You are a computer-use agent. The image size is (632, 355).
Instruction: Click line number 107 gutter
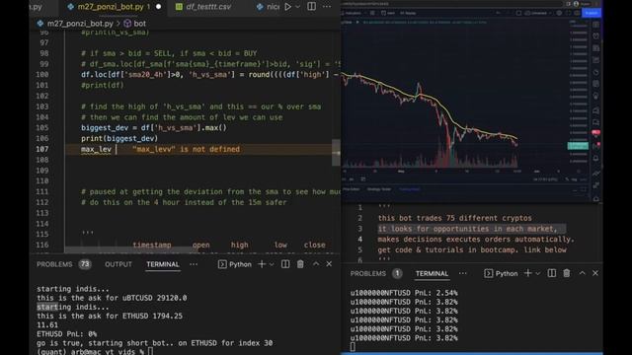tap(41, 149)
